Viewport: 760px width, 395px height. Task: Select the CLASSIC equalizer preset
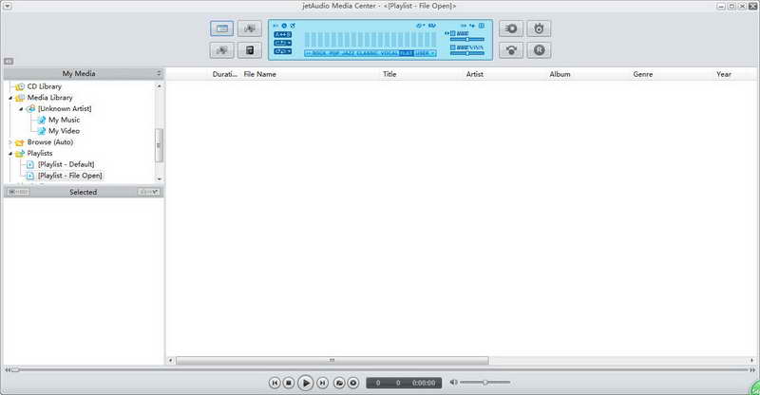368,53
